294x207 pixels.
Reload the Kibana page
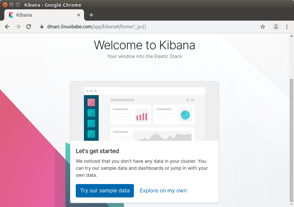pyautogui.click(x=29, y=27)
